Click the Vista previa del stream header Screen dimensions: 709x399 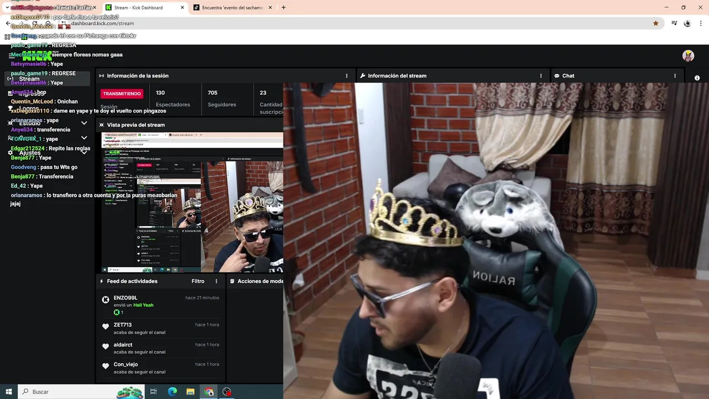[136, 125]
